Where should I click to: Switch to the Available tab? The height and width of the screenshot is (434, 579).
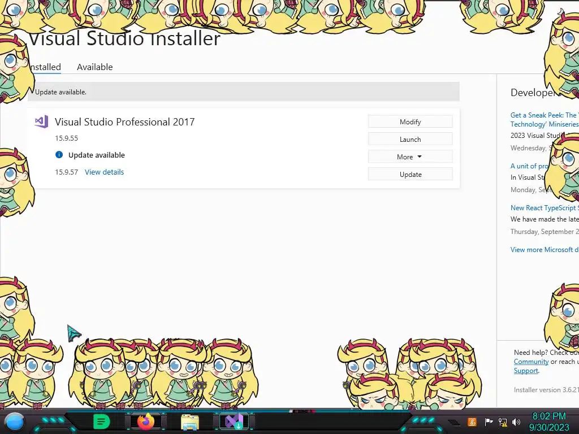point(94,67)
